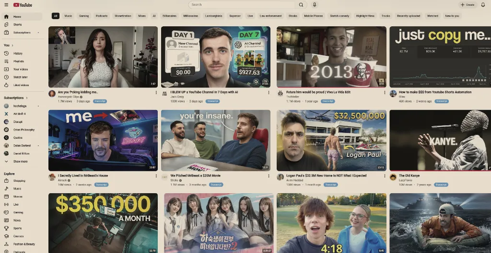Image resolution: width=491 pixels, height=253 pixels.
Task: Focus the Search input field
Action: pos(242,5)
